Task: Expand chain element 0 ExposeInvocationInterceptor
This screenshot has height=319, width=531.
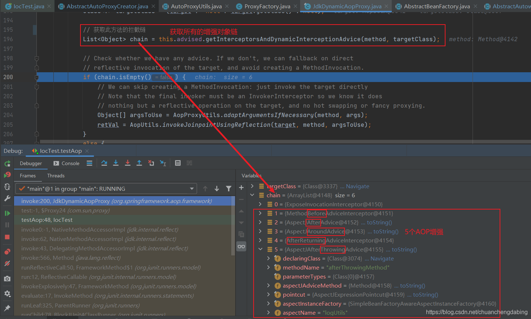Action: point(260,204)
